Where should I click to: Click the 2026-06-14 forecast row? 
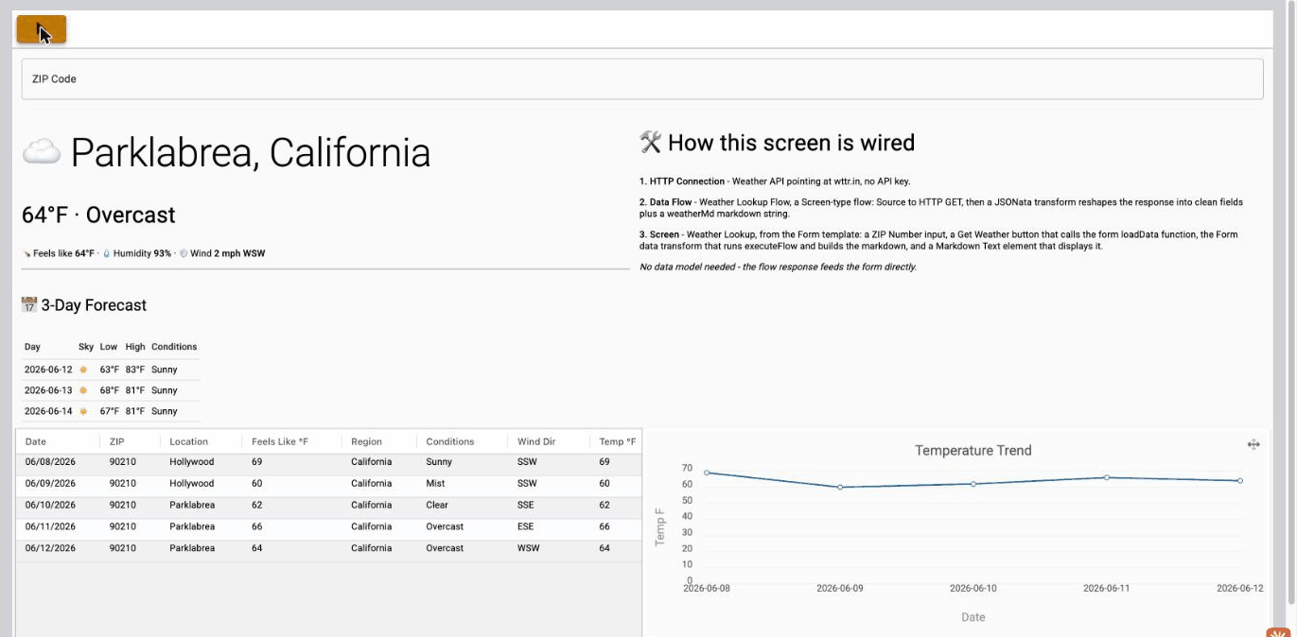111,411
